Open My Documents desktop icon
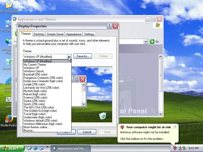 coord(9,7)
